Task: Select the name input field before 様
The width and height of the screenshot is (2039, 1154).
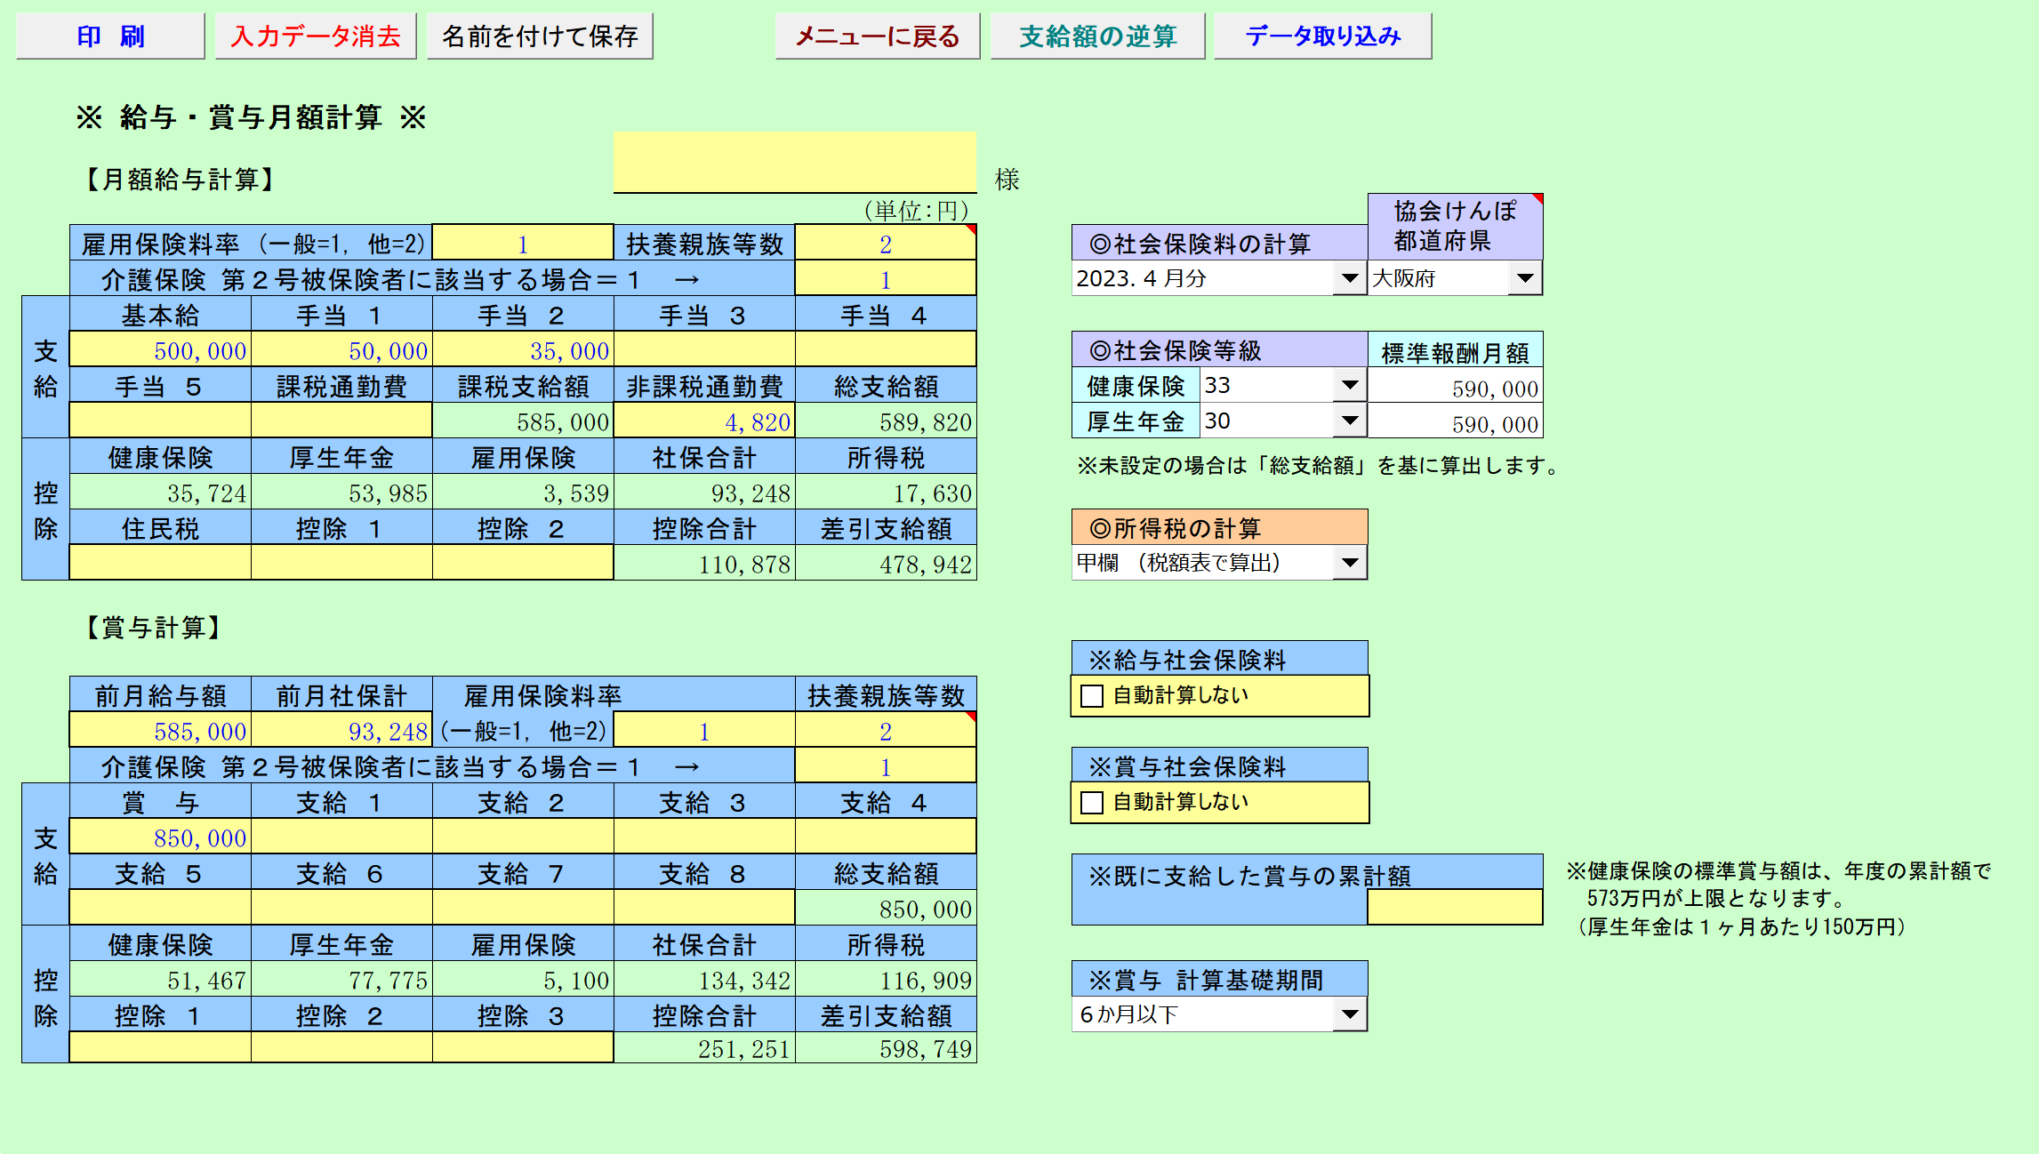Action: [x=795, y=162]
